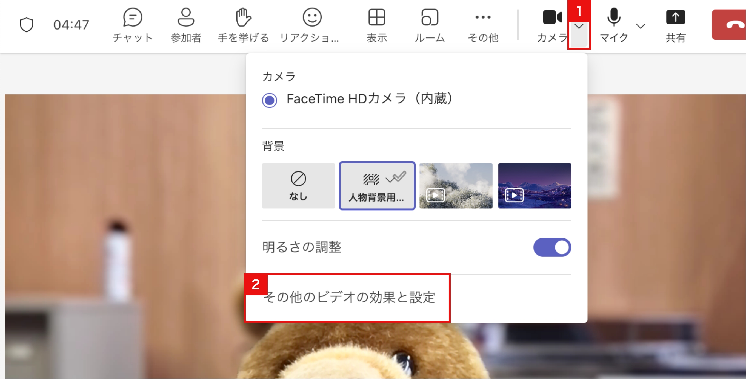The width and height of the screenshot is (746, 379).
Task: Share your screen with 共有
Action: point(675,25)
